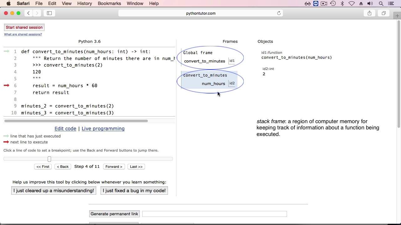Open Spotlight search magnifier icon
Screen dimensions: 401x225
coord(381,3)
